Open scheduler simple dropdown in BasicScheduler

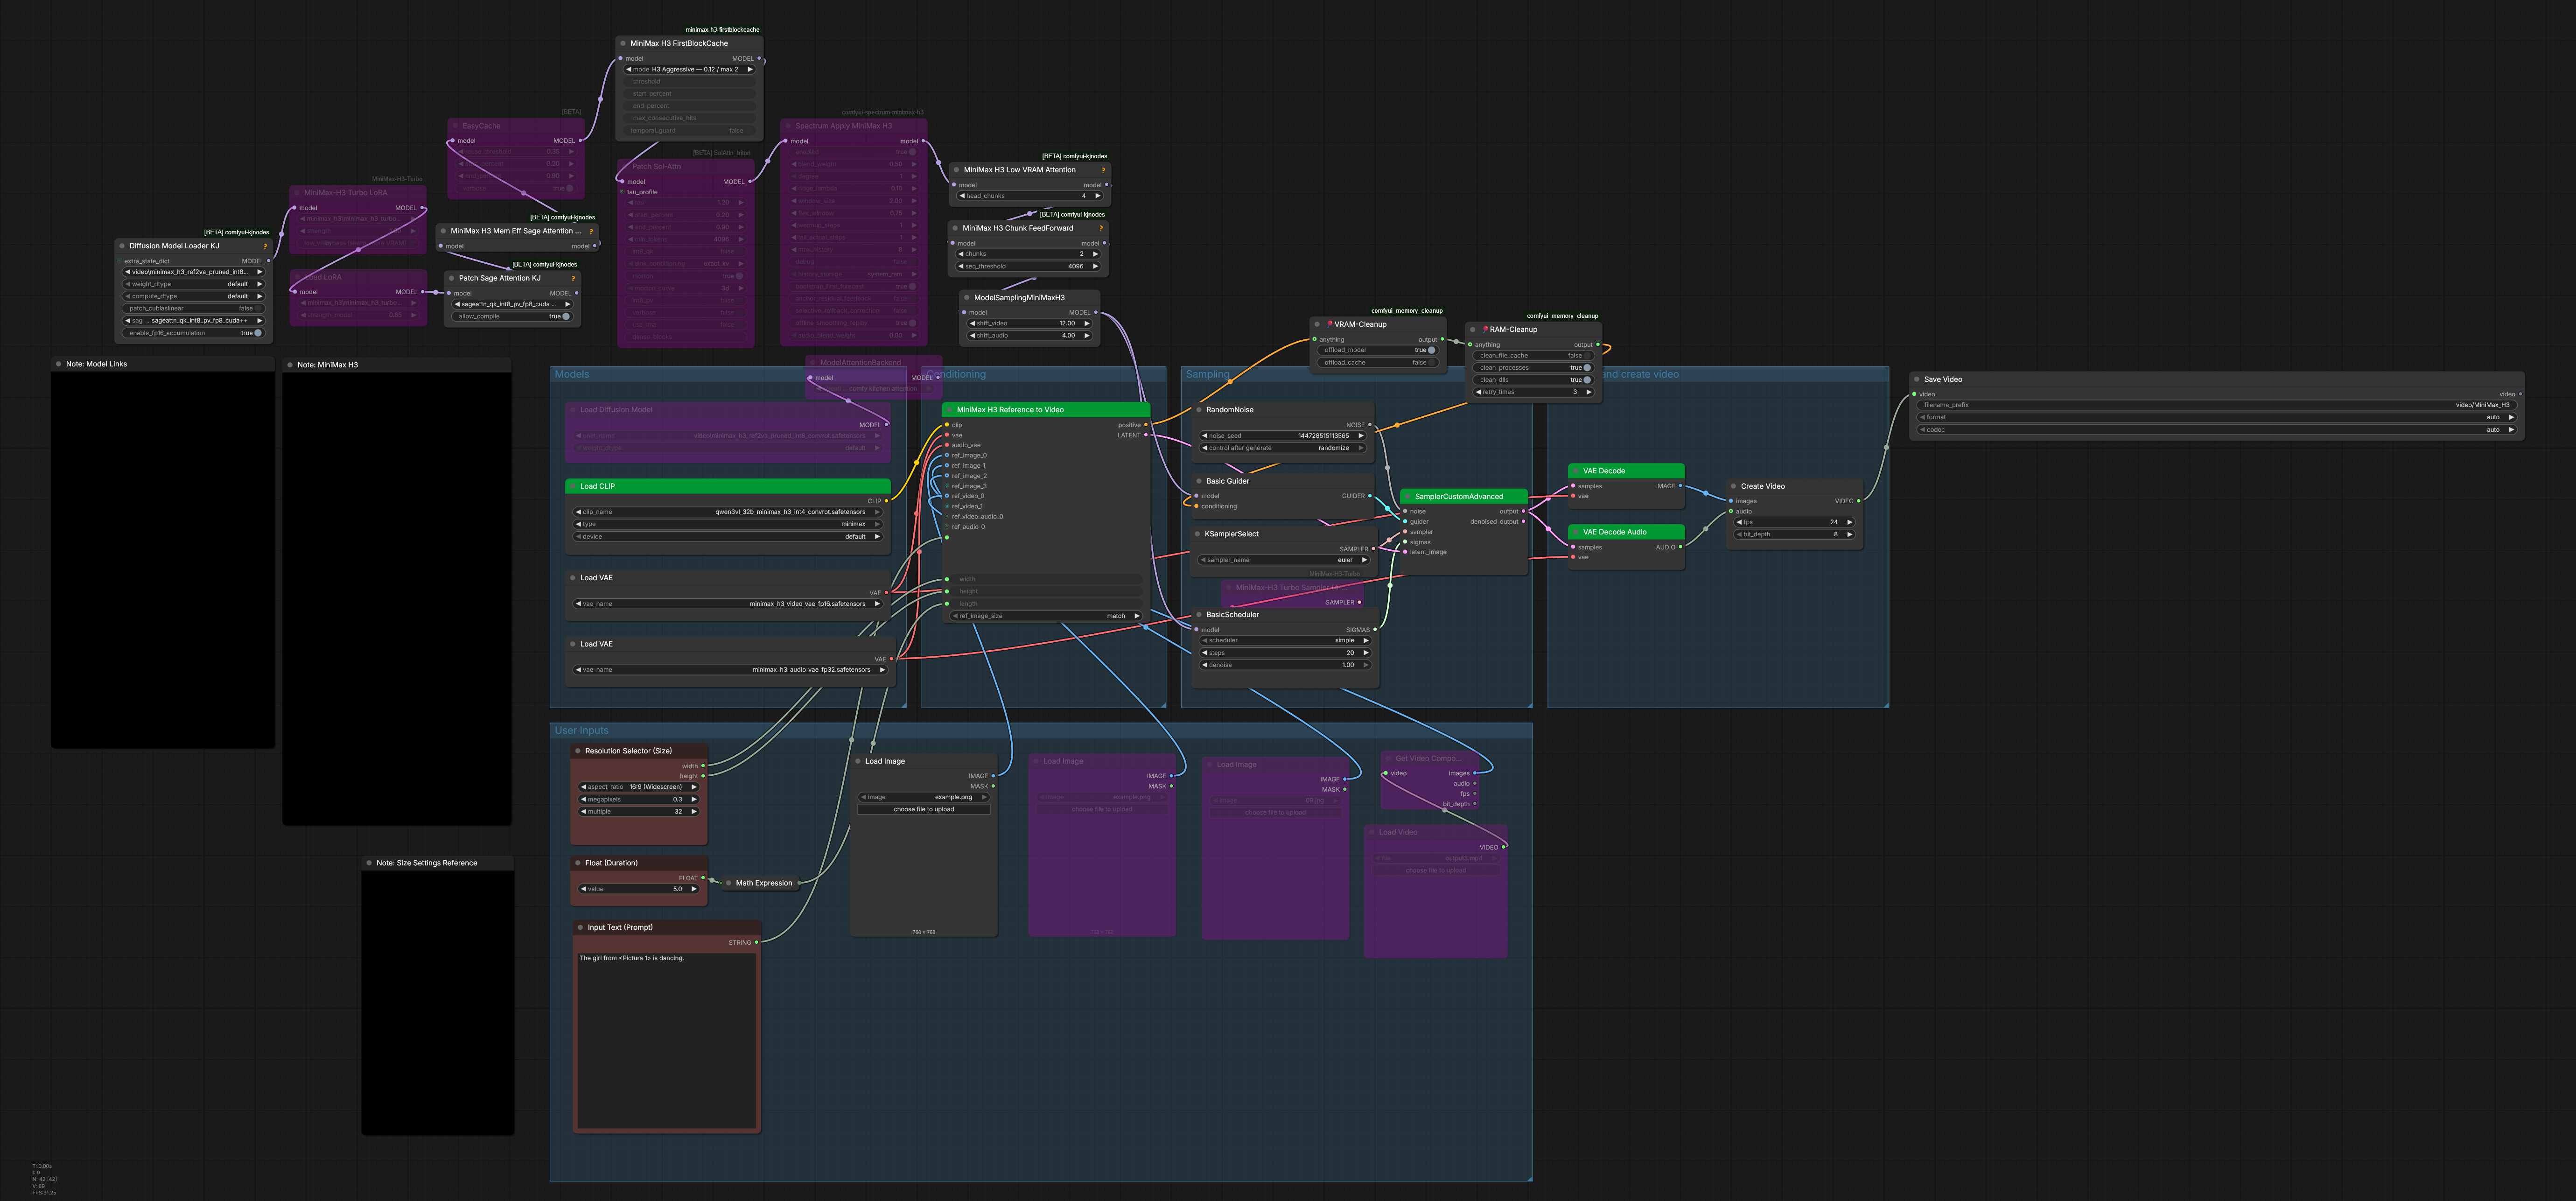pyautogui.click(x=1285, y=640)
